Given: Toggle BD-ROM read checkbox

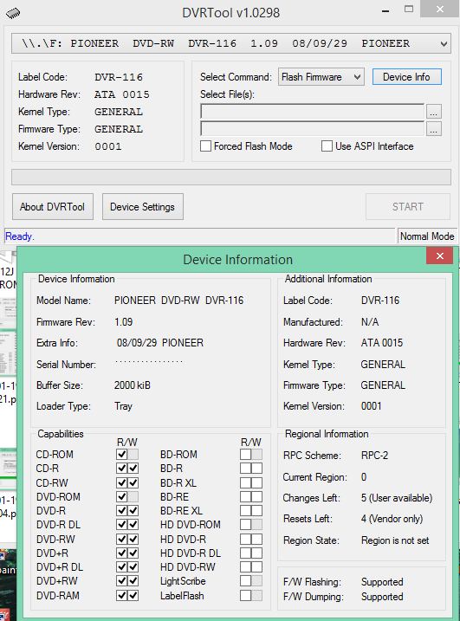Looking at the screenshot, I should [246, 454].
